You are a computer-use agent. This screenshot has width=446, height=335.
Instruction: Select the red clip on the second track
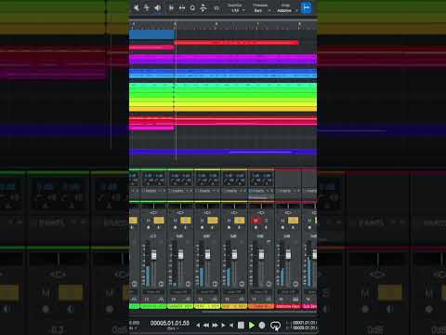click(x=237, y=43)
